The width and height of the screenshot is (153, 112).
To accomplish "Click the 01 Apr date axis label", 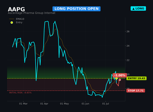I will coord(44,104).
